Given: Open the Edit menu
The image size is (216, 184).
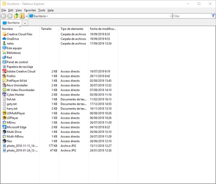Looking at the screenshot, I should 11,10.
